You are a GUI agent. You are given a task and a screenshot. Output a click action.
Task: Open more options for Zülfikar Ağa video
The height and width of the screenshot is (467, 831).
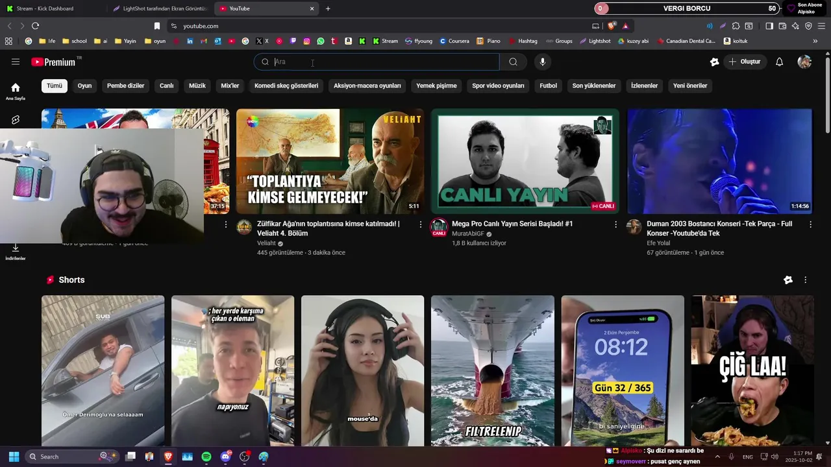click(x=421, y=224)
